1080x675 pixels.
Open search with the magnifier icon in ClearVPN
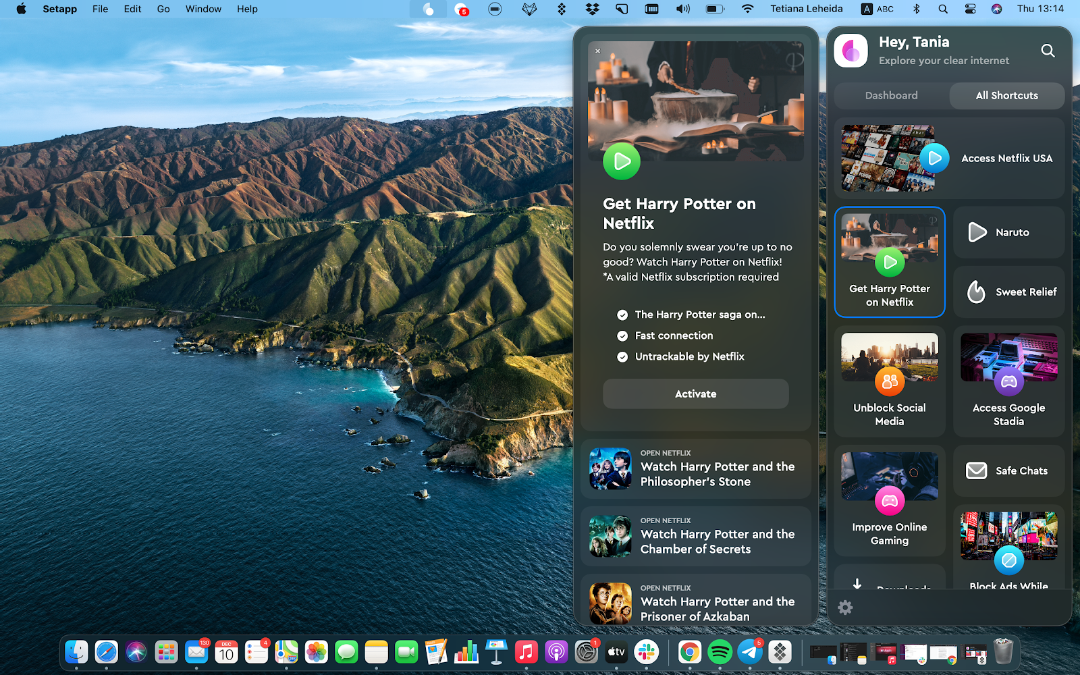[x=1048, y=51]
